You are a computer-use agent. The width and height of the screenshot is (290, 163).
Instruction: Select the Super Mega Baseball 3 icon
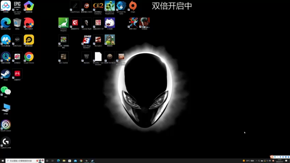coord(87,41)
